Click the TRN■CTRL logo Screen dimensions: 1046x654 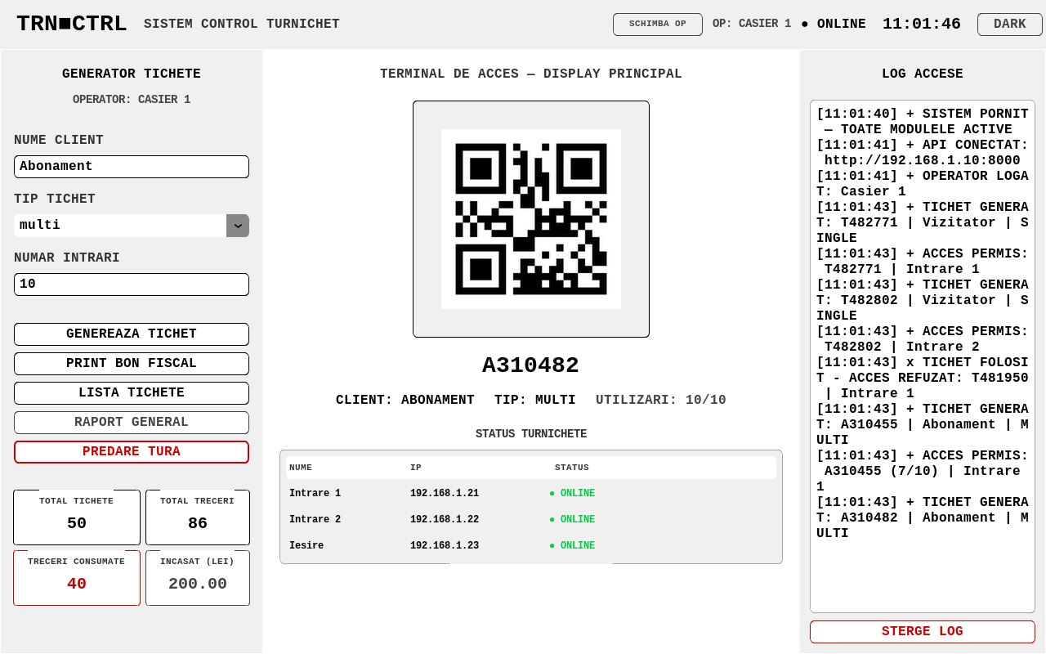[72, 24]
